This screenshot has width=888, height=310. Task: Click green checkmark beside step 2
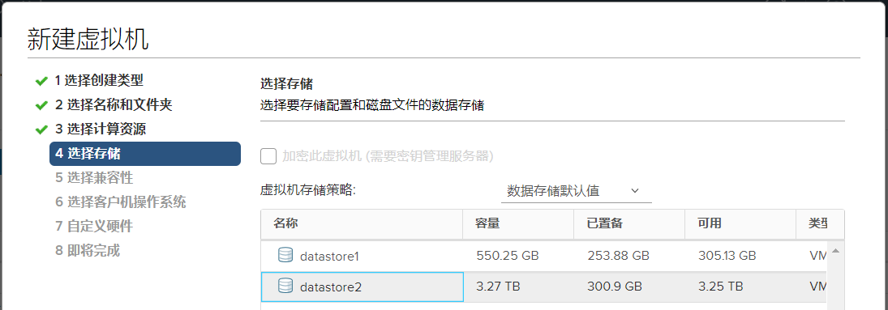[x=41, y=105]
